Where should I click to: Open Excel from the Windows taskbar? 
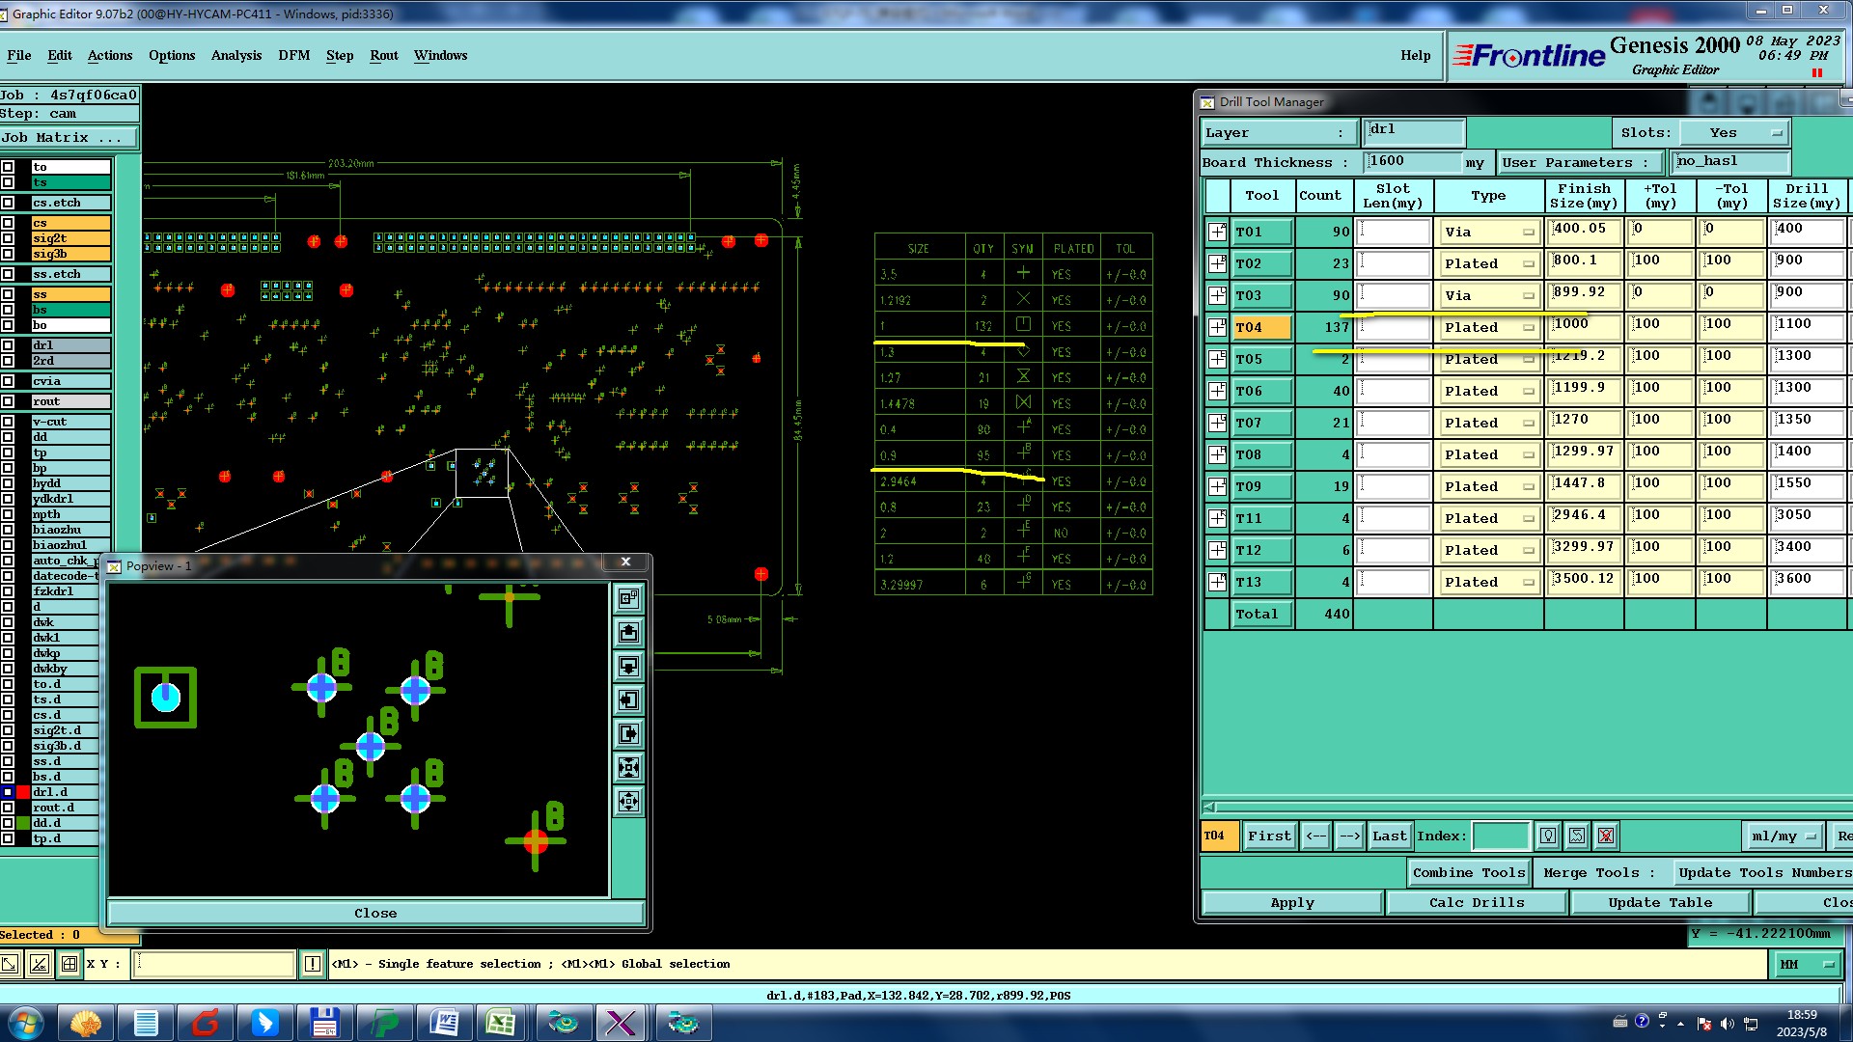500,1023
